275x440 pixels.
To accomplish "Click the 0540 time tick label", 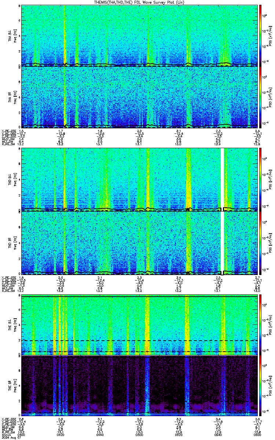I will [x=218, y=434].
